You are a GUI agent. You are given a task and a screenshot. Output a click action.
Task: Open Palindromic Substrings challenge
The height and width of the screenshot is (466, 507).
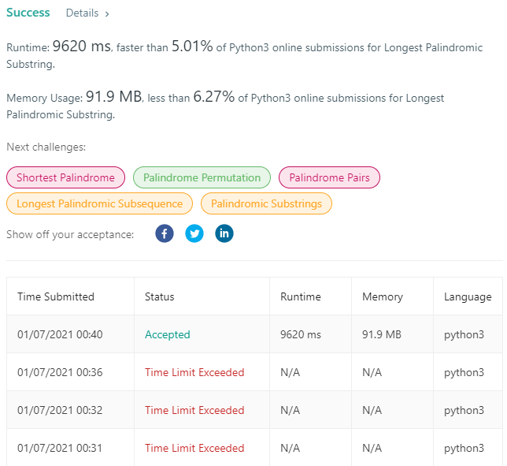click(266, 203)
